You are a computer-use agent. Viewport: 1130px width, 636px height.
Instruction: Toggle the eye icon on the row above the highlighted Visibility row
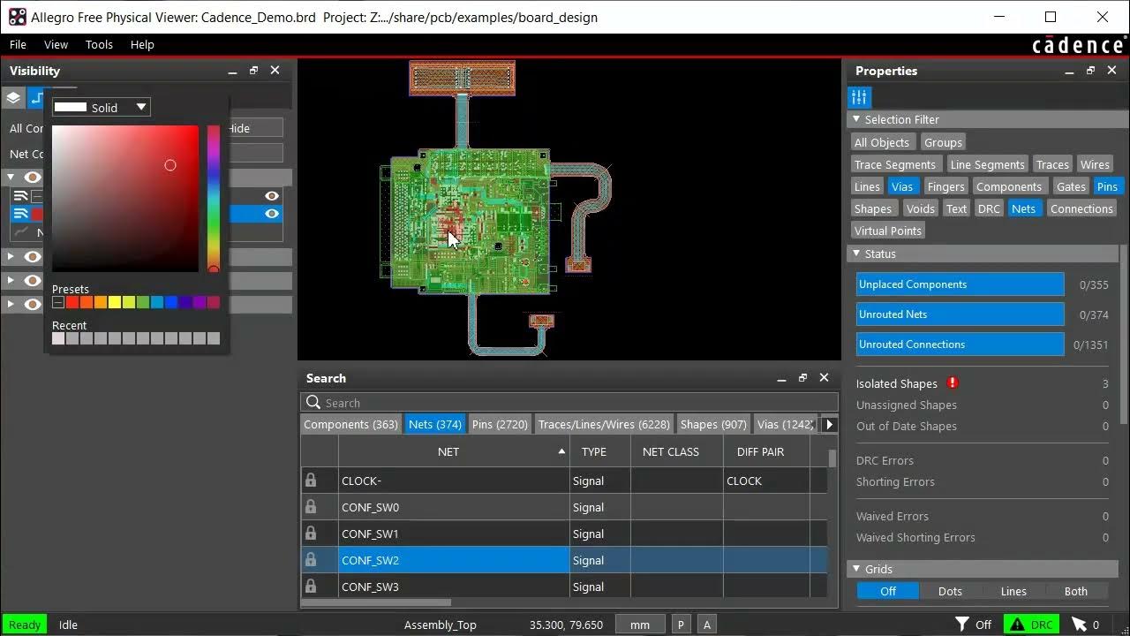click(272, 196)
